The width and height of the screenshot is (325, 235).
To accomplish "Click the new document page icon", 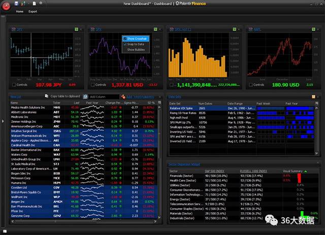I will tap(35, 4).
